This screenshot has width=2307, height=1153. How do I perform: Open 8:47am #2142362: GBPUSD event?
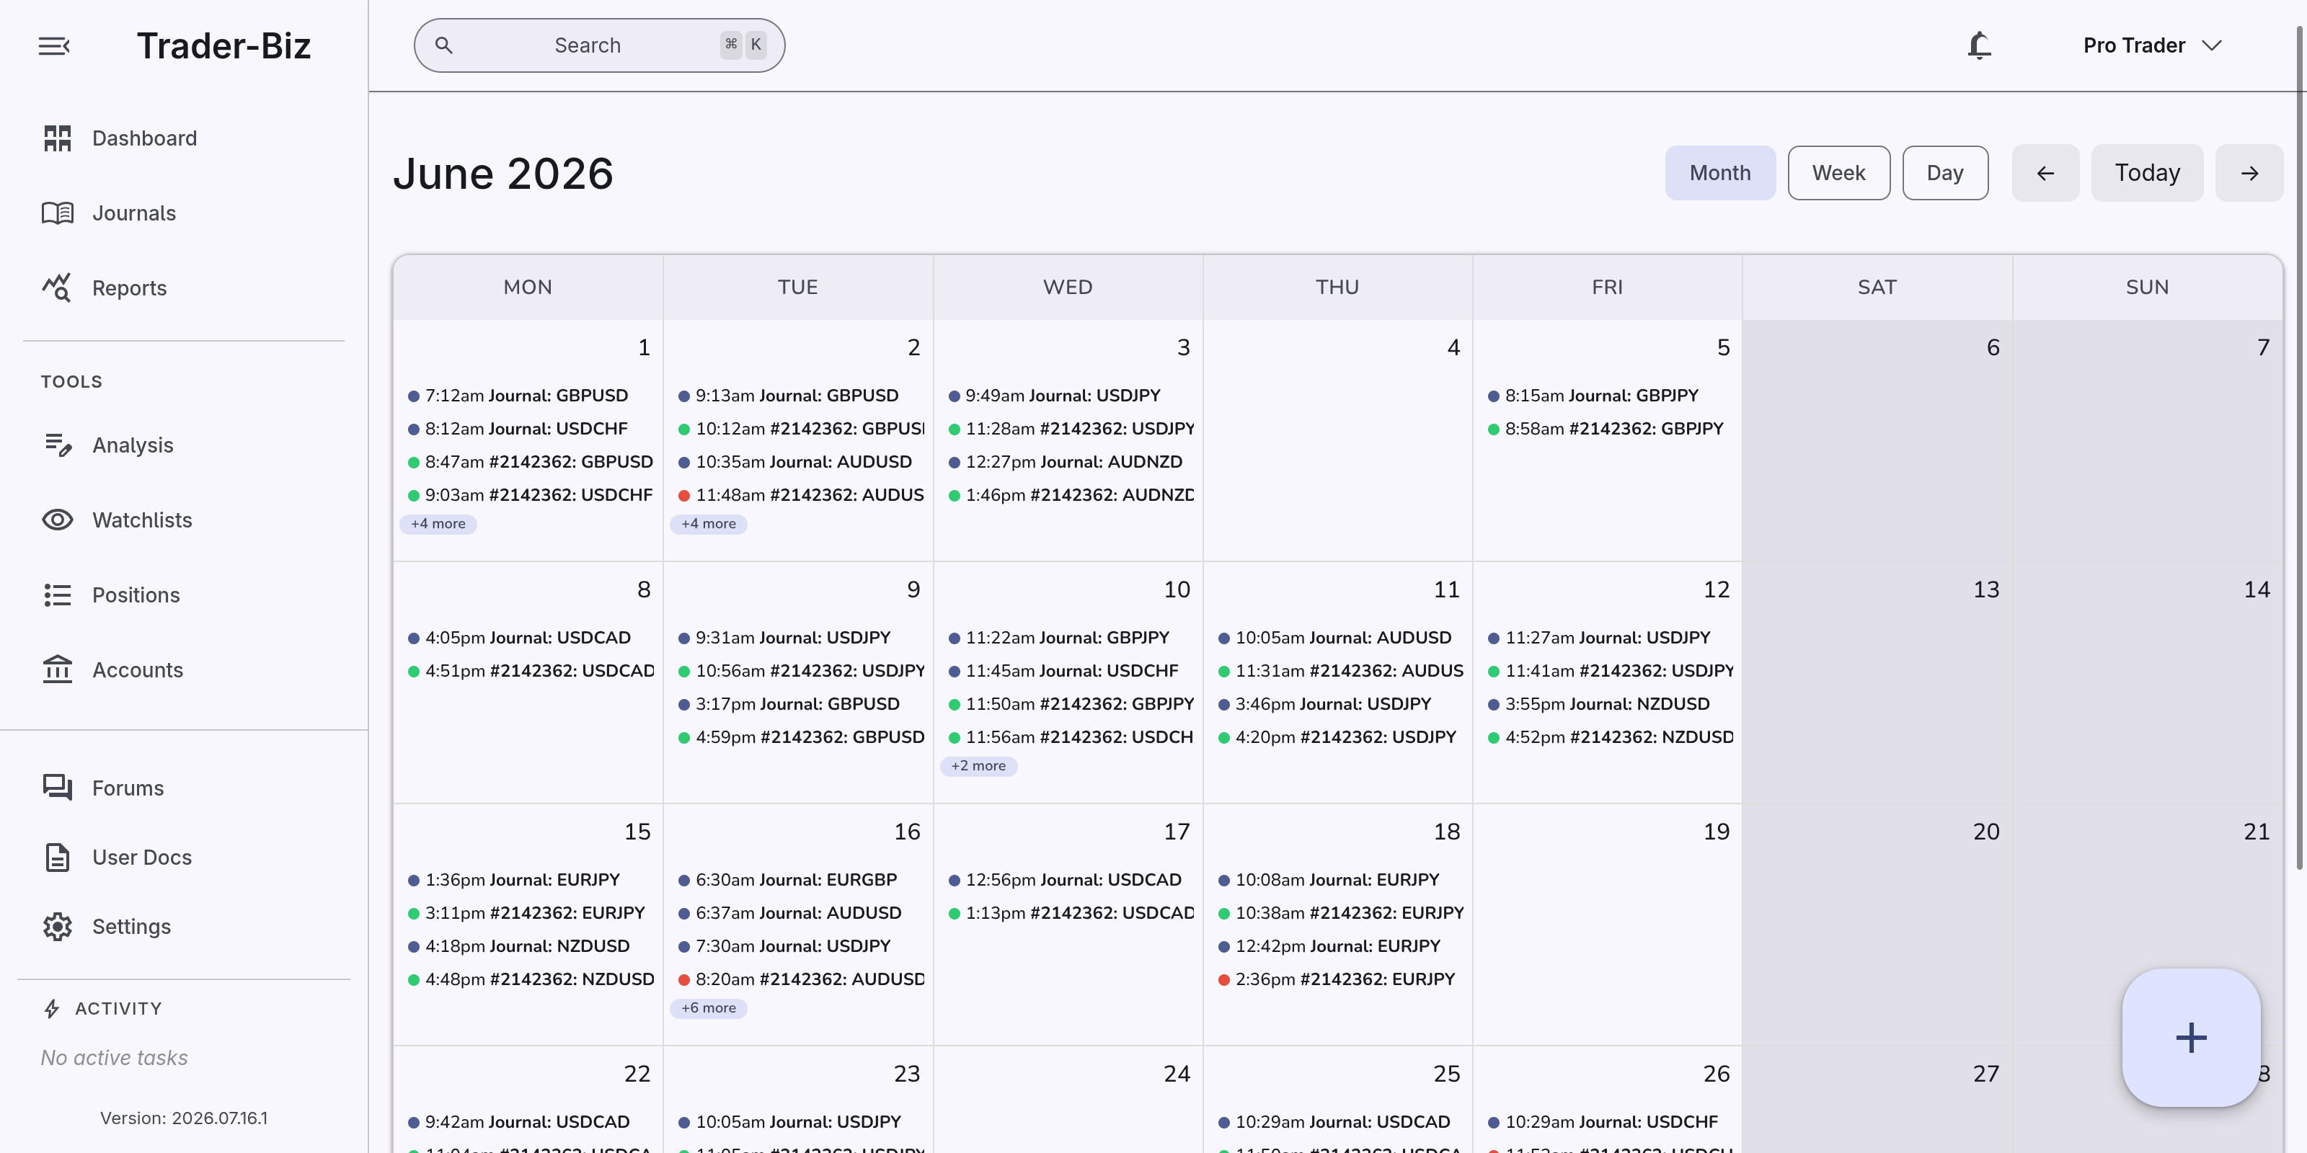click(x=528, y=462)
